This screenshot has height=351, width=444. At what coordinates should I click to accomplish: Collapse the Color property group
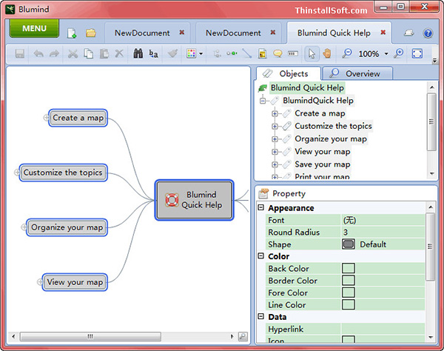(x=260, y=257)
